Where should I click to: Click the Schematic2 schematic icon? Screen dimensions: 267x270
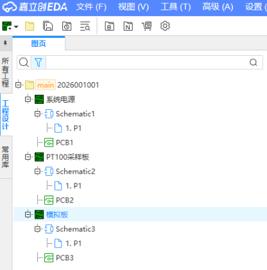(x=49, y=171)
